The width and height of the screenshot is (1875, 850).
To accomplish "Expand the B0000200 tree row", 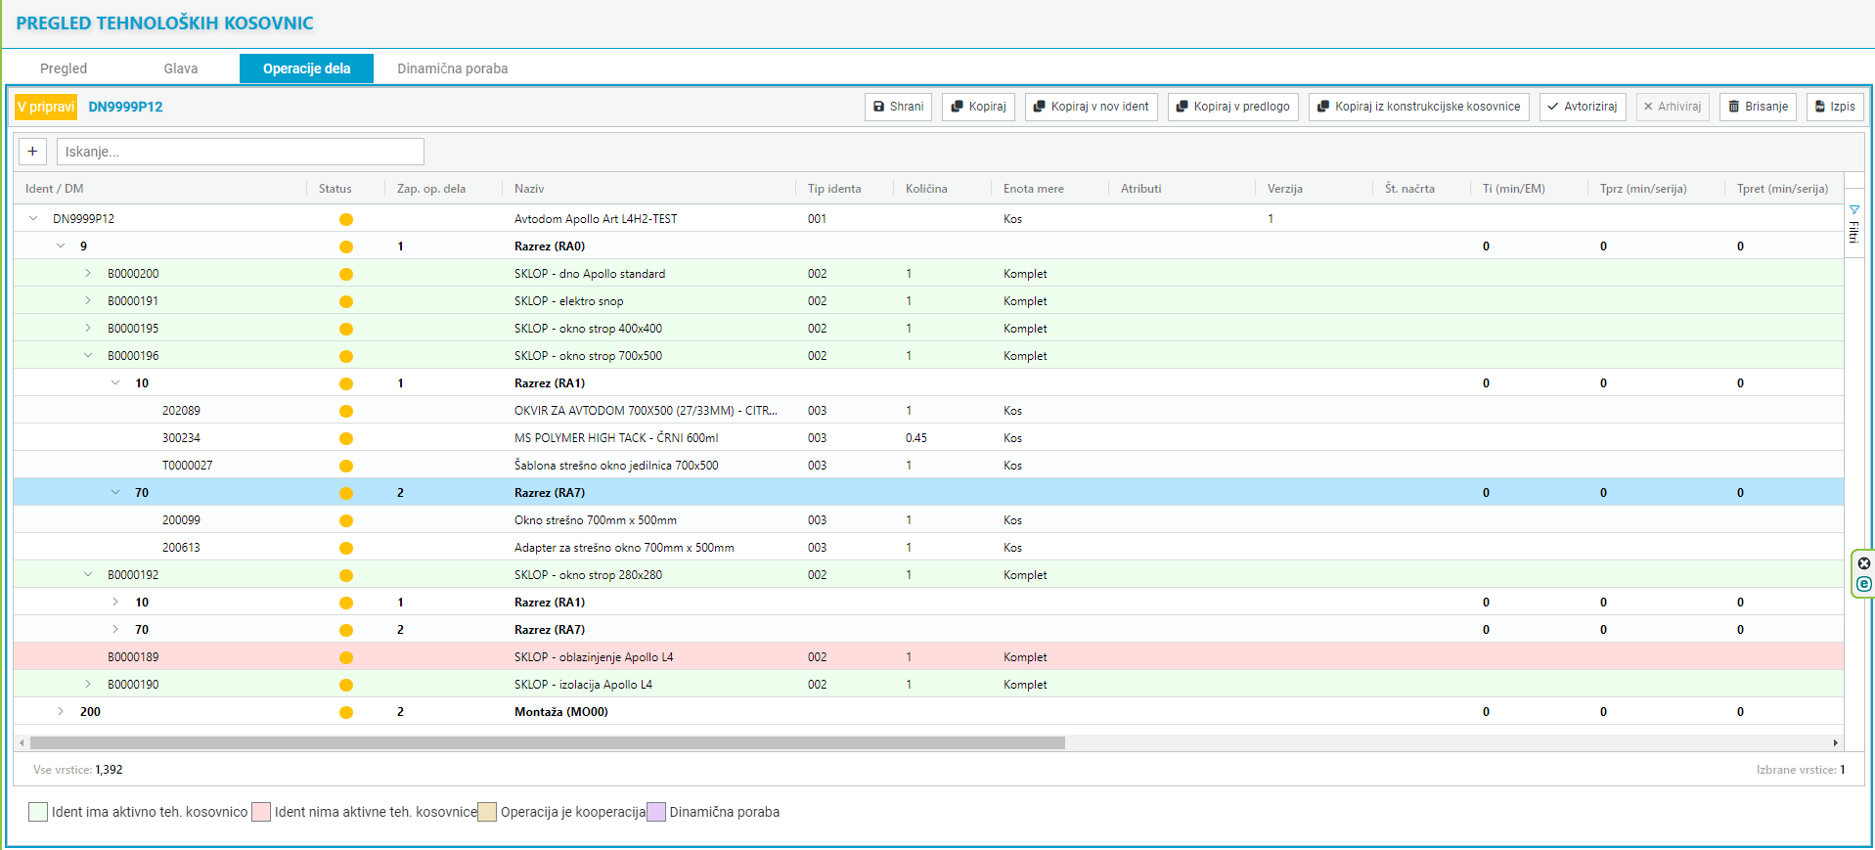I will tap(88, 274).
